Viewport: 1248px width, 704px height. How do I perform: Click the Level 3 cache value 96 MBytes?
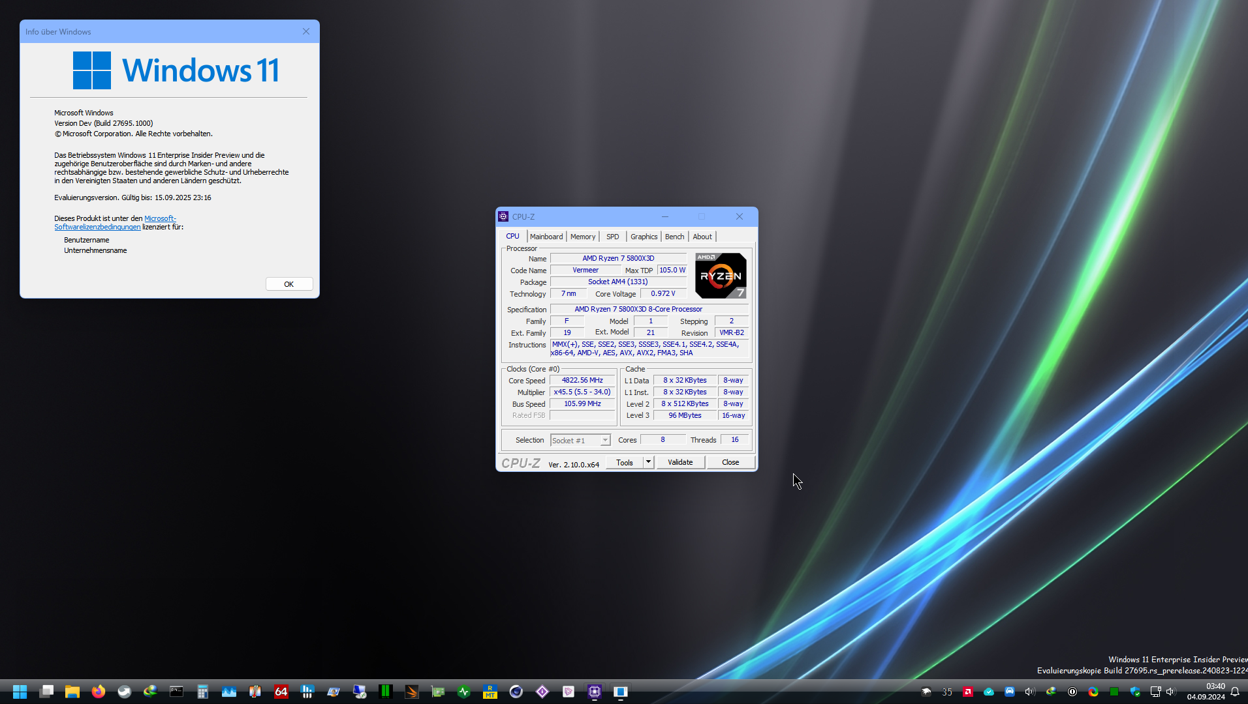pyautogui.click(x=685, y=415)
